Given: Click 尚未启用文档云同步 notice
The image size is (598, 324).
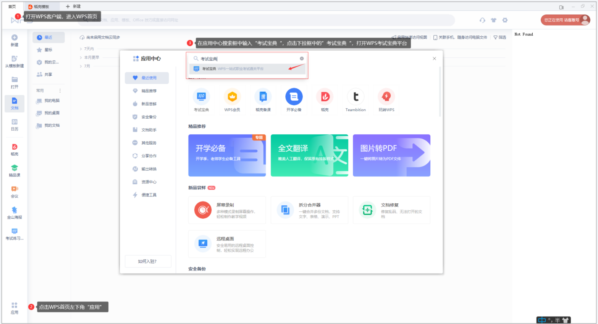Looking at the screenshot, I should click(100, 37).
